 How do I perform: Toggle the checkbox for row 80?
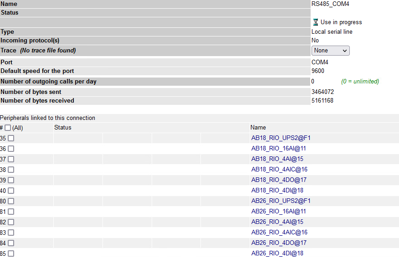point(11,201)
